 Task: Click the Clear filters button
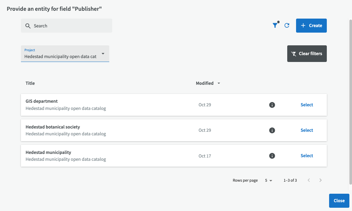(307, 53)
